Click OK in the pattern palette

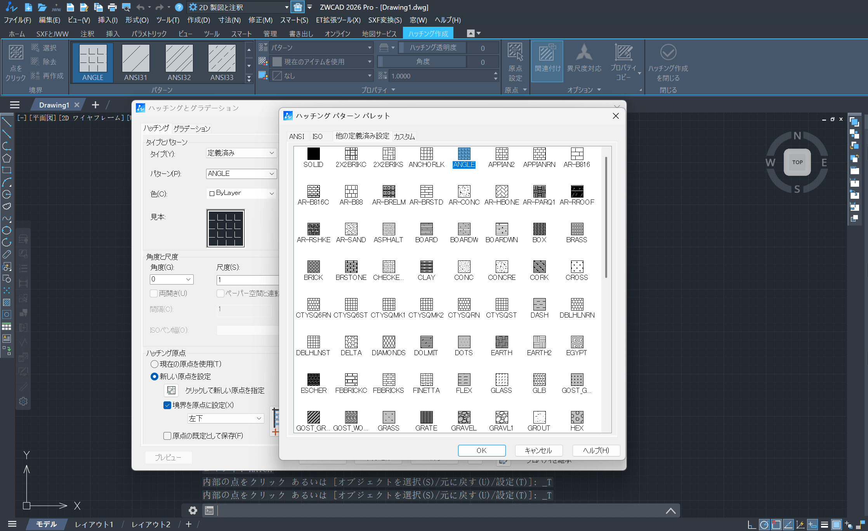point(481,450)
